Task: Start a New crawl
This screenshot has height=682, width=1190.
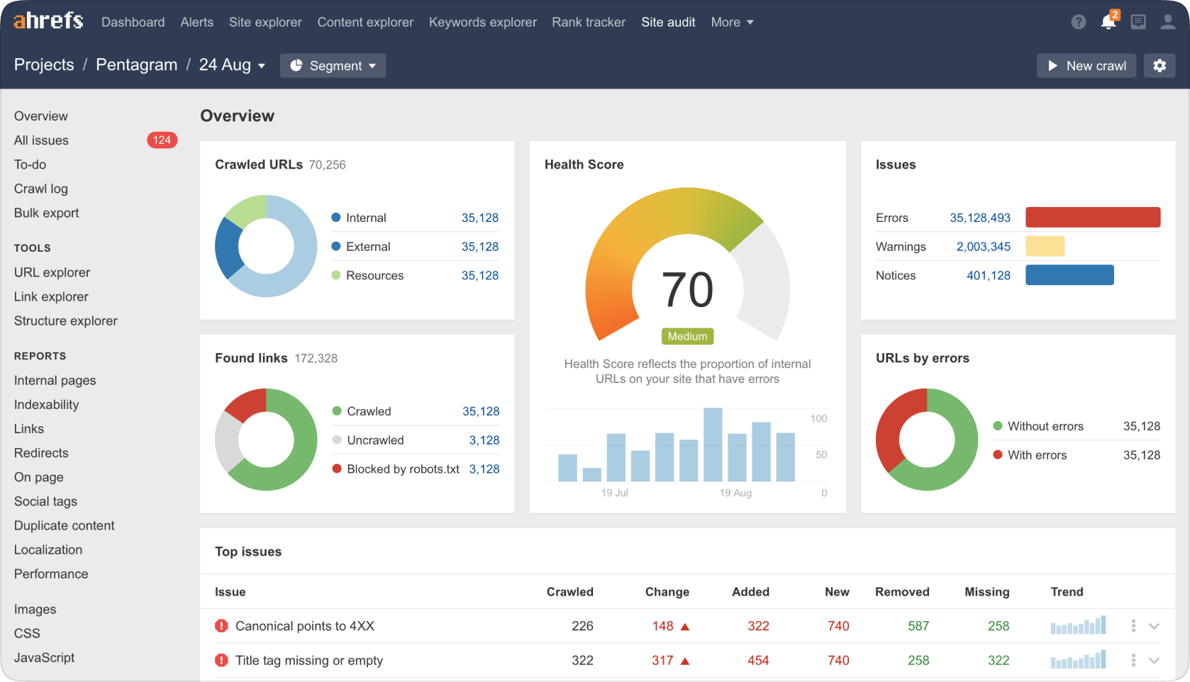Action: click(1086, 65)
